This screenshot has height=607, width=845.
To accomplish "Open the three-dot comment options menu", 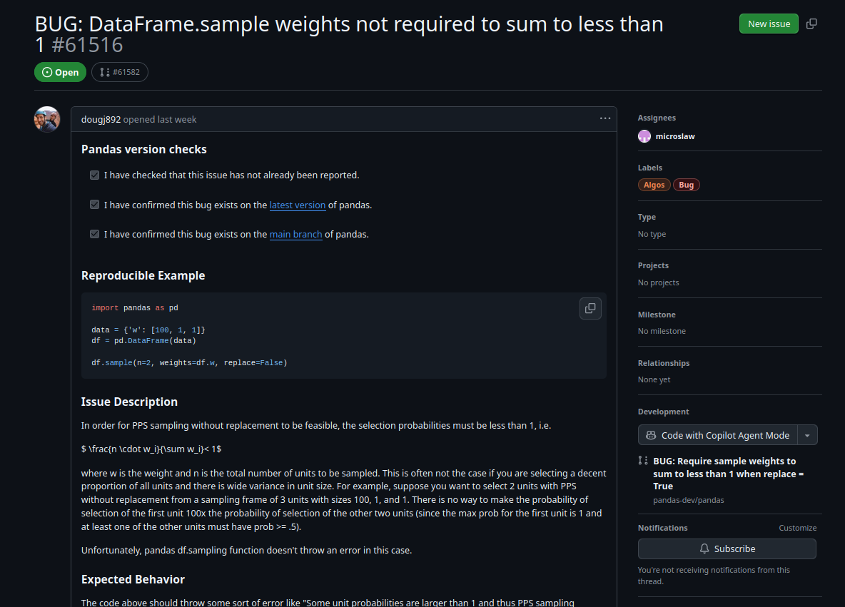I will (605, 118).
